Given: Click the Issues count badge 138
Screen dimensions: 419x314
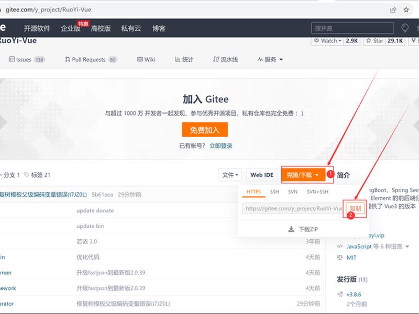Looking at the screenshot, I should pyautogui.click(x=40, y=60).
